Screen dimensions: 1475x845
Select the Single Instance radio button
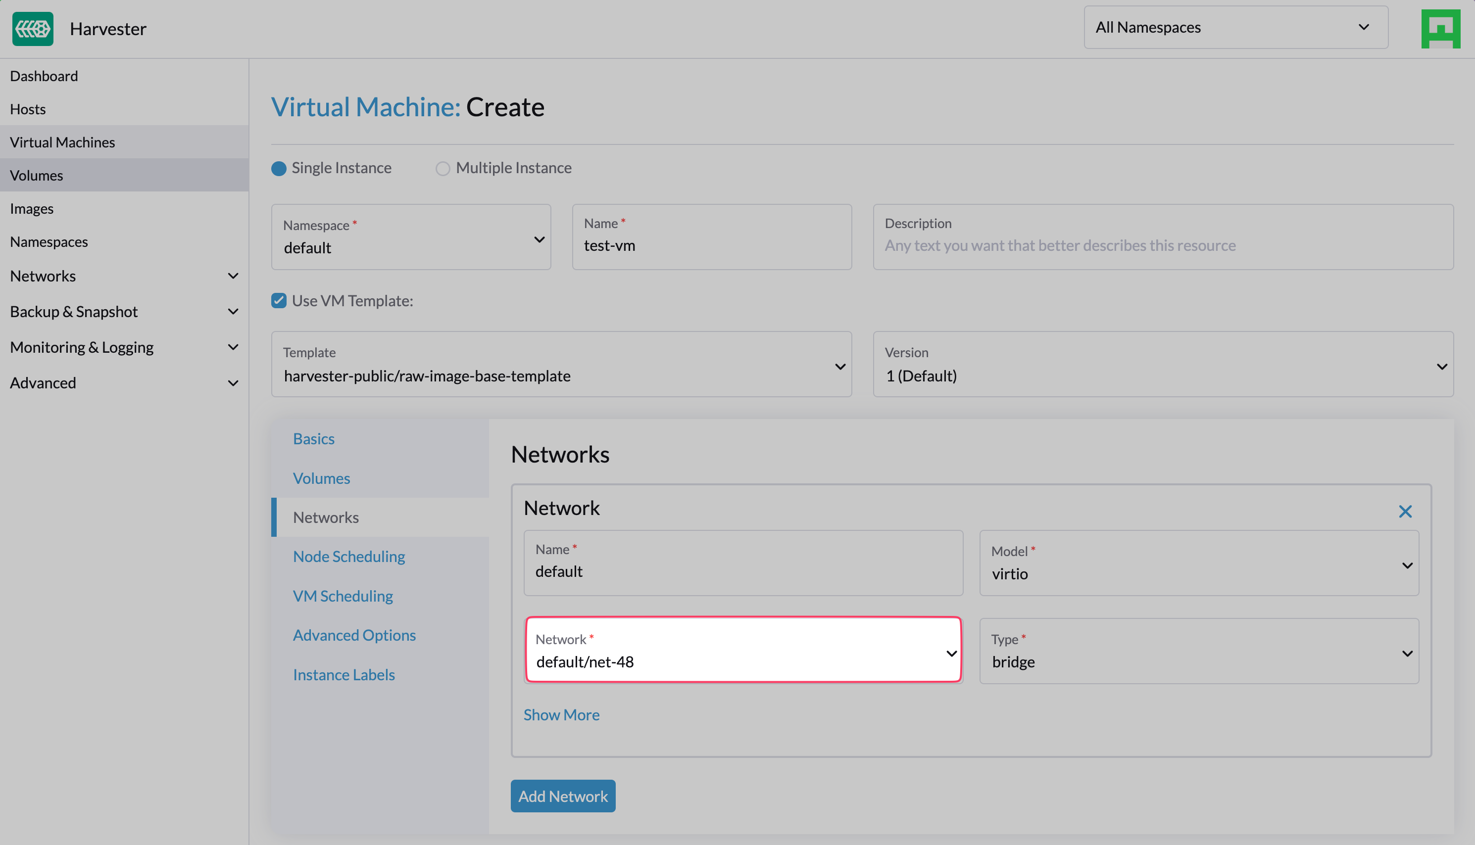pos(279,168)
